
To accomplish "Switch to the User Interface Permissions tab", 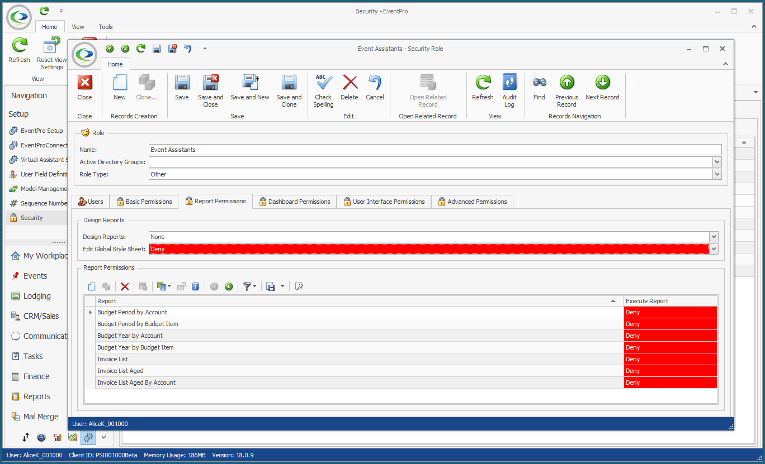I will tap(384, 202).
